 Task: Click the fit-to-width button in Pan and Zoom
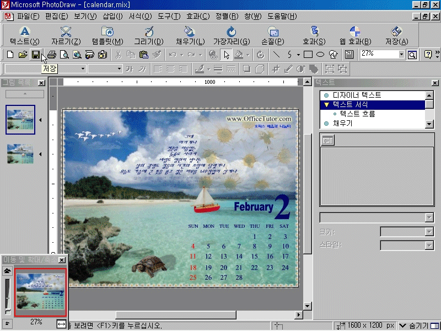61,324
